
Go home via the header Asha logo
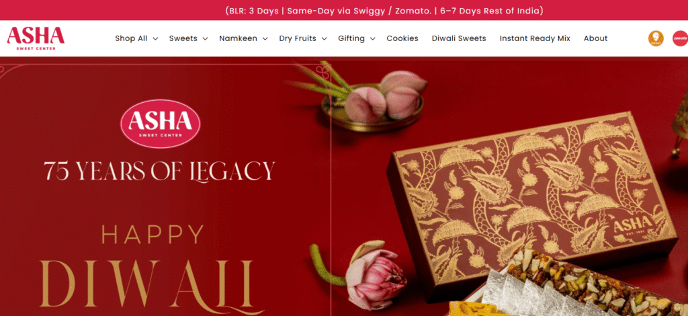[36, 38]
